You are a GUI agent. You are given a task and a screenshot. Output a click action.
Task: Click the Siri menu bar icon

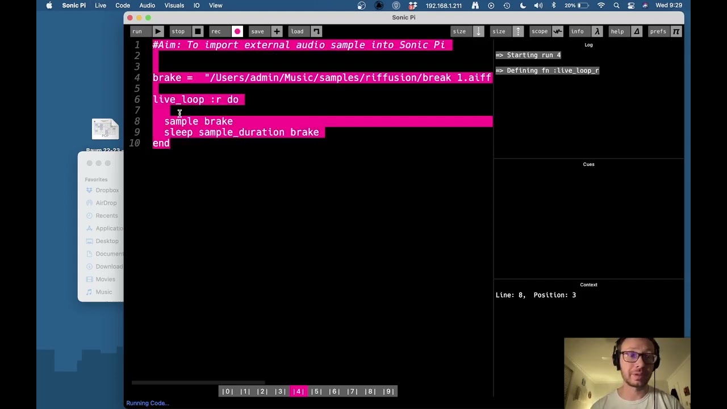pos(645,5)
